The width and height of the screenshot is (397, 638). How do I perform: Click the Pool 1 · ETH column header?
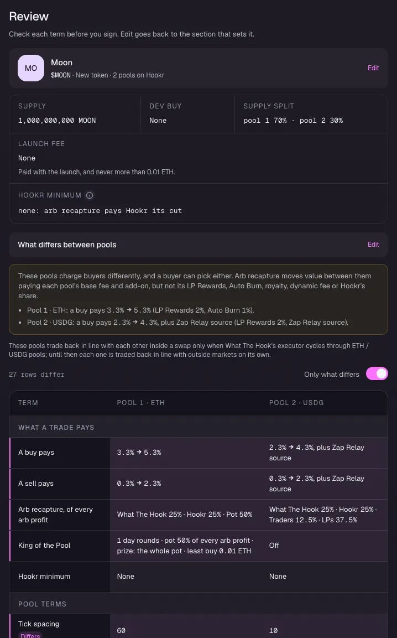141,402
